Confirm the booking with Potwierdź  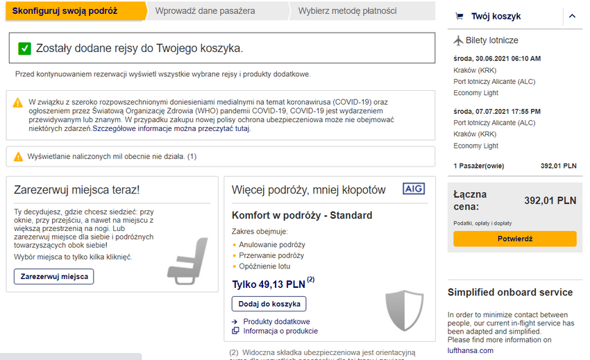pos(515,239)
